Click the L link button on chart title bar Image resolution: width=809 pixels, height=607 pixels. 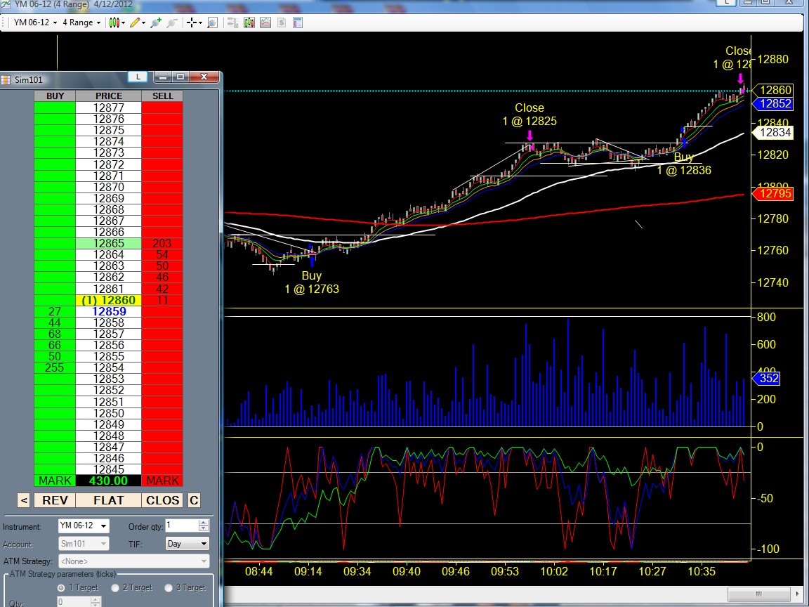(x=726, y=2)
